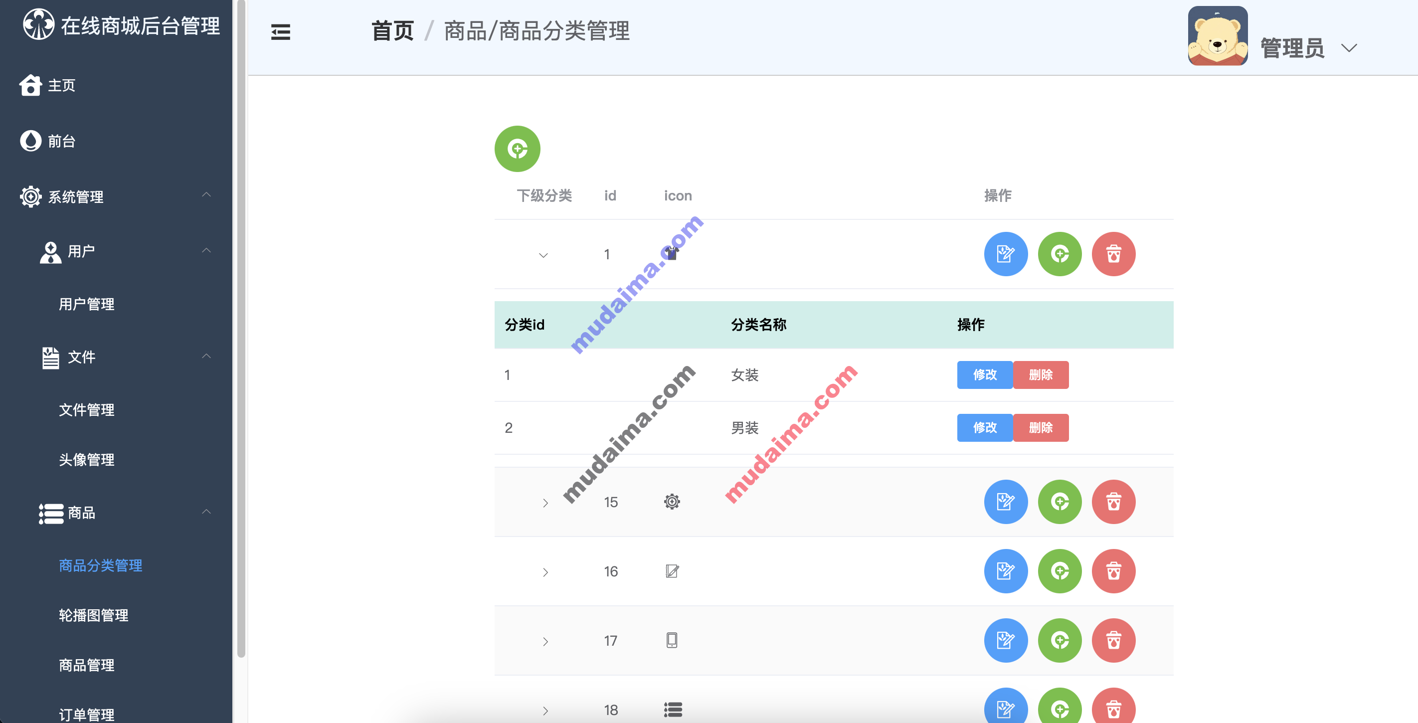Click 删除 for the 男装 category
Viewport: 1418px width, 723px height.
[x=1041, y=427]
